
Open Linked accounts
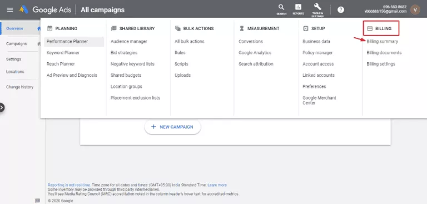coord(319,75)
